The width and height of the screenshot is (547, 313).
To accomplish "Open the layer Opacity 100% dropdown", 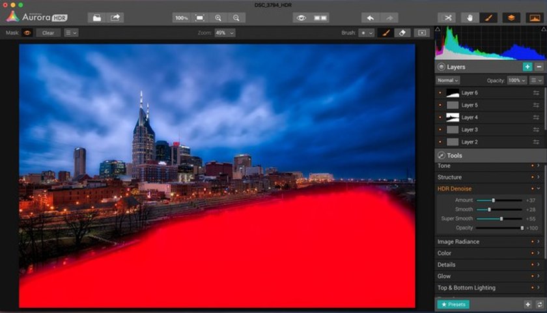I will (517, 80).
